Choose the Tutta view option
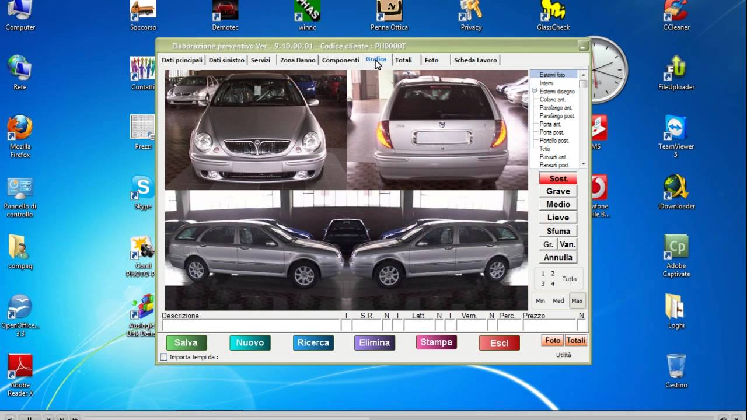 click(570, 279)
